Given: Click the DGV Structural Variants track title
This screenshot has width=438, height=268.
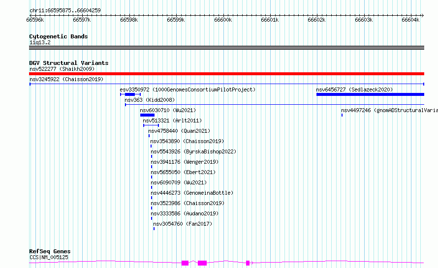Looking at the screenshot, I should coord(69,63).
